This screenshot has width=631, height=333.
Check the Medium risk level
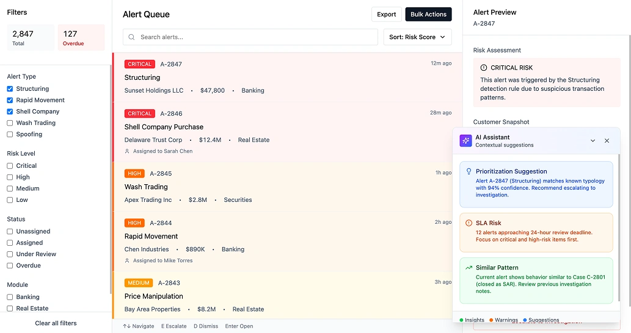click(10, 188)
